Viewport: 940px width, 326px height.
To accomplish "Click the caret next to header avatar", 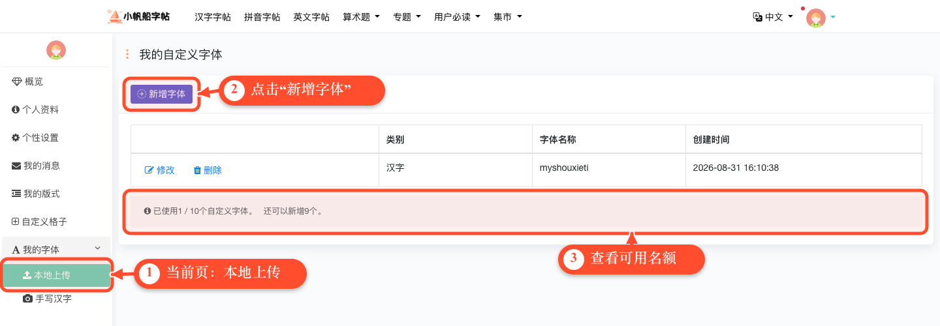I will tap(833, 18).
